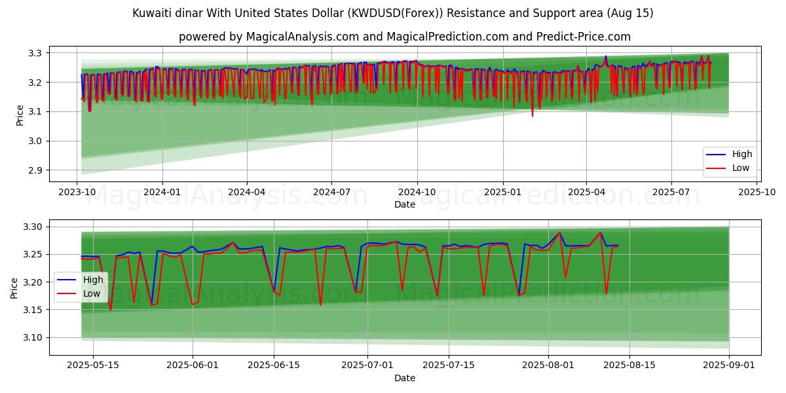Click the 3.0 price tick on upper chart
This screenshot has height=393, width=786.
coord(36,141)
